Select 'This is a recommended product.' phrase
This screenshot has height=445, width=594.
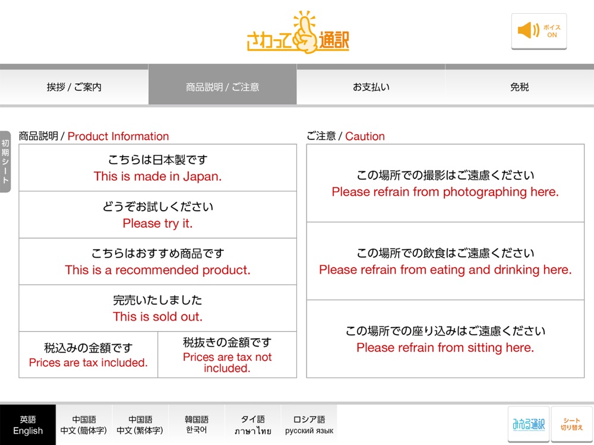(x=157, y=262)
